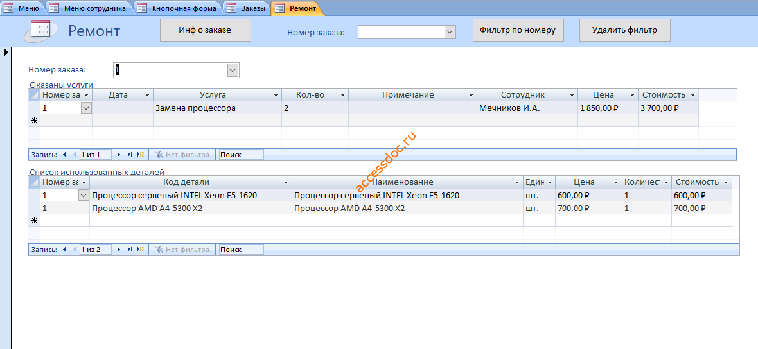This screenshot has height=349, width=758.
Task: Open Цена column header dropdown in Оказаны услуги
Action: 632,95
